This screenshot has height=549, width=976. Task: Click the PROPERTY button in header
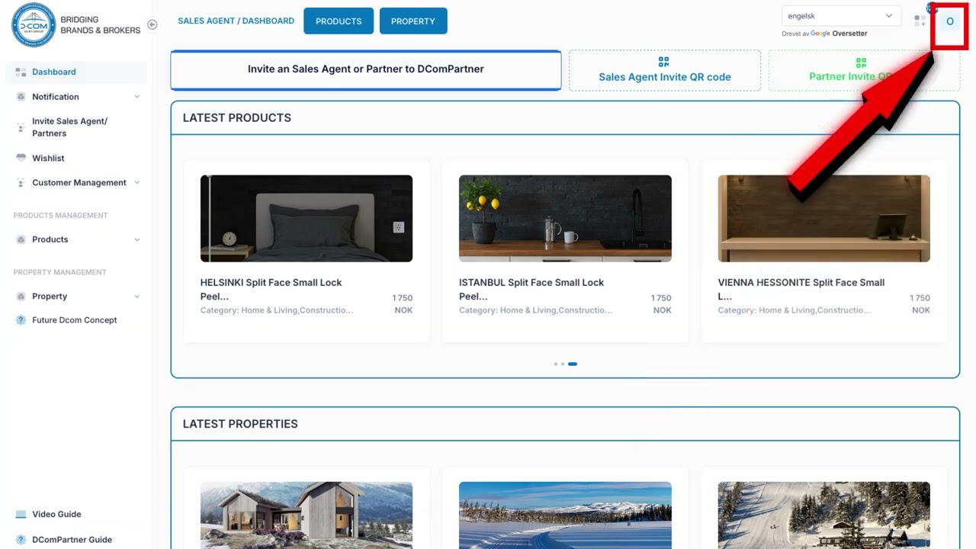point(413,21)
